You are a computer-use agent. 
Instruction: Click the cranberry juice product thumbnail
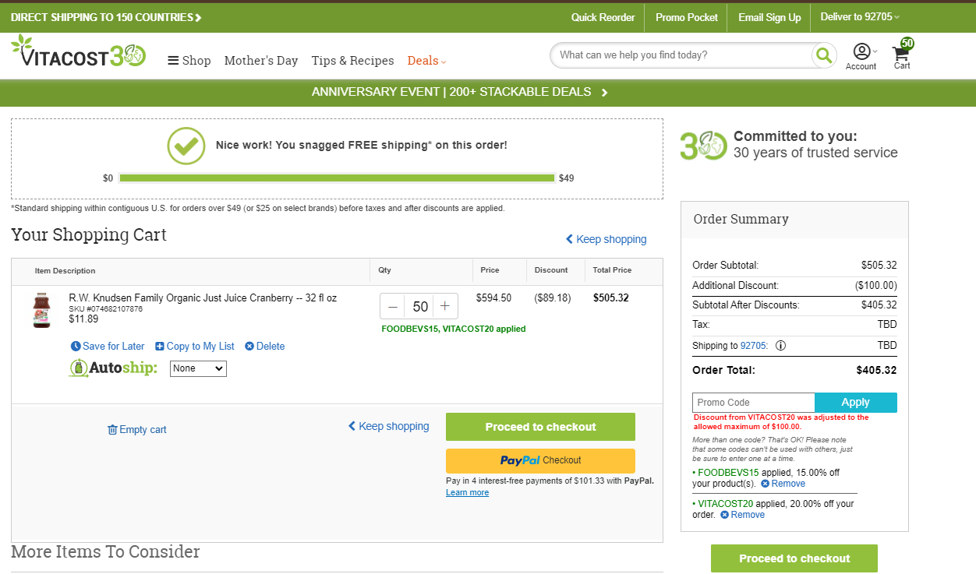pos(41,310)
